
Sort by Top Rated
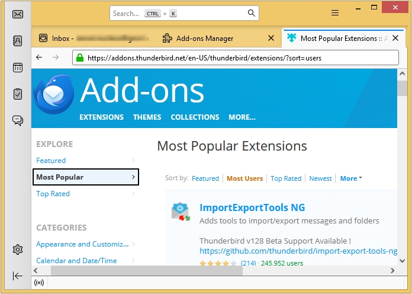click(286, 178)
